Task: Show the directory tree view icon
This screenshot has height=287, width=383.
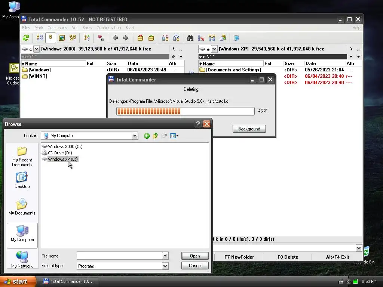Action: coord(73,38)
